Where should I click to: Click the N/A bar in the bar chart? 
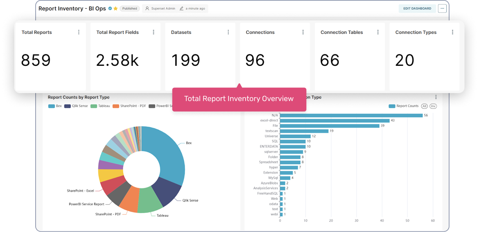tap(351, 116)
